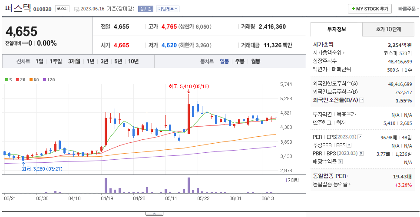Click the large red candlestick under 최고 marker
420x217 pixels.
189,119
